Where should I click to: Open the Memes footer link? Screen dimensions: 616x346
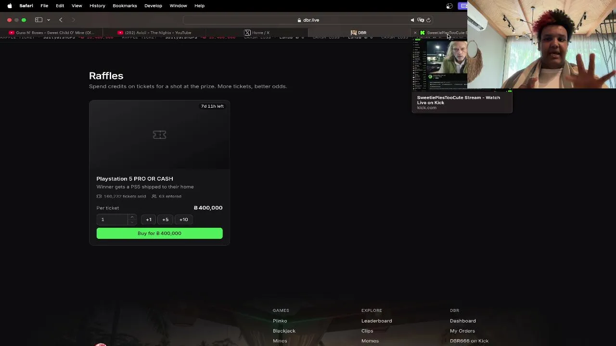click(x=370, y=341)
